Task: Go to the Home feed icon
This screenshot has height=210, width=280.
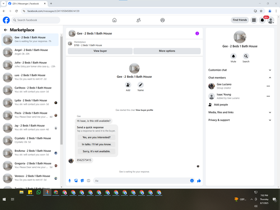Action: coord(114,20)
